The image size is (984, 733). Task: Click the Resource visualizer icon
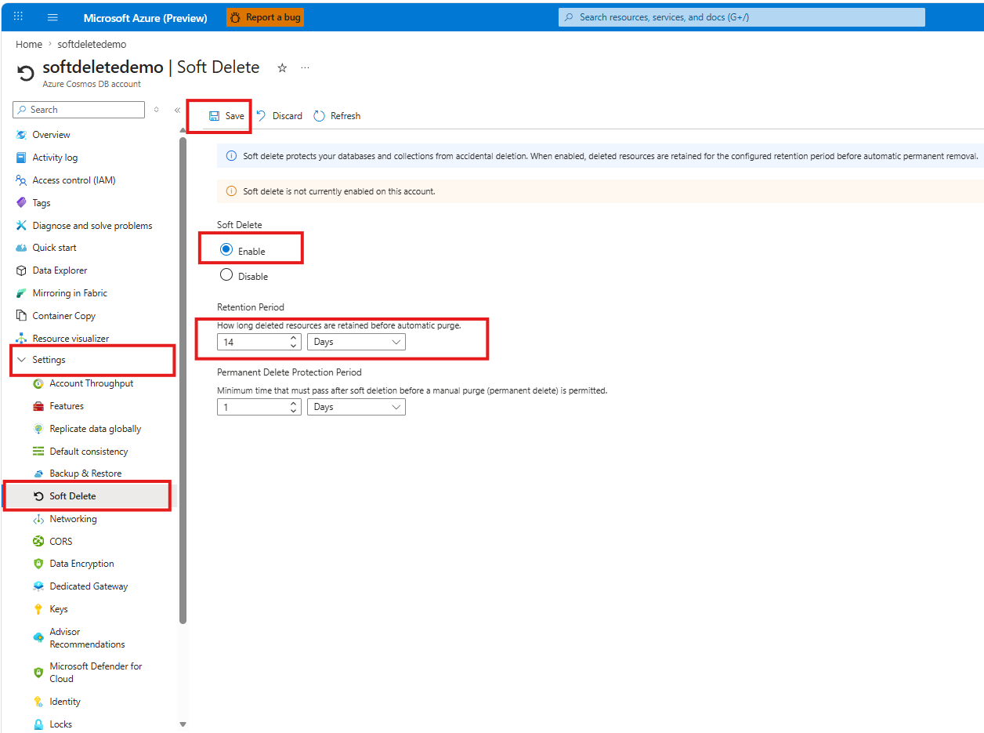(21, 339)
